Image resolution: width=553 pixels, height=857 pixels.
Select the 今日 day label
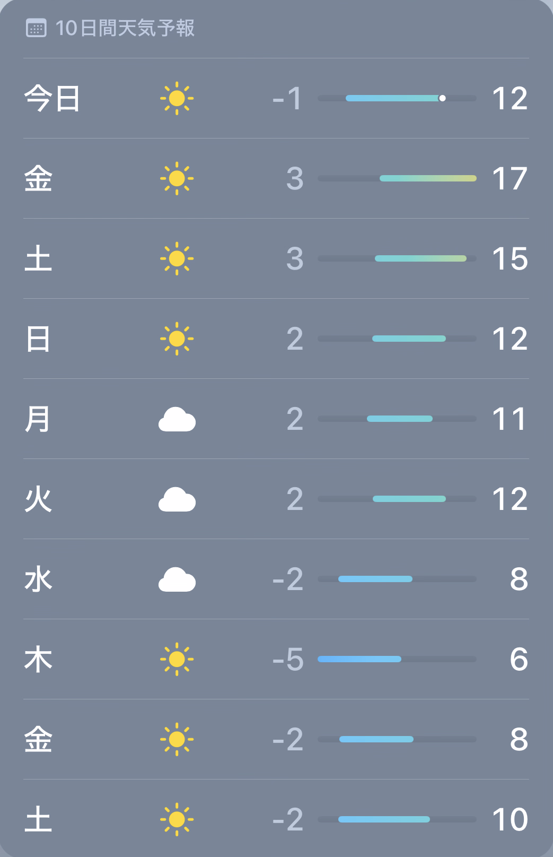click(52, 99)
